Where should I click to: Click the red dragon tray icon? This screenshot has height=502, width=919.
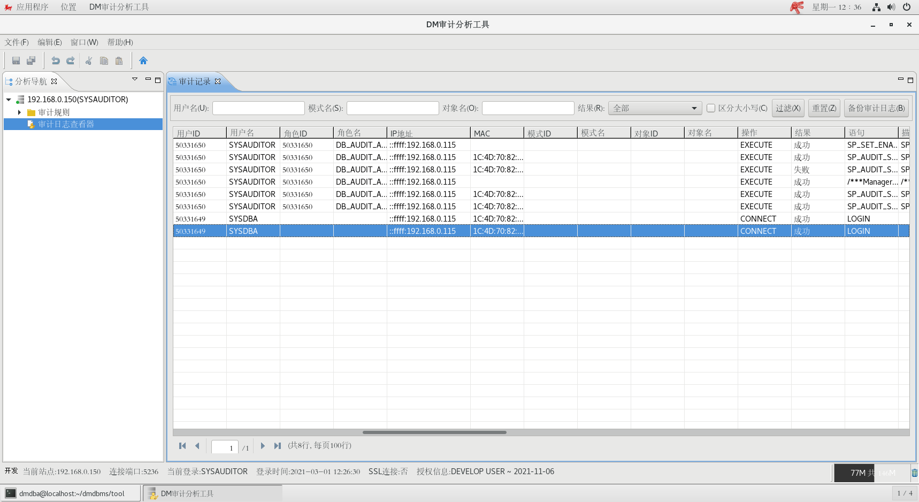pyautogui.click(x=797, y=7)
